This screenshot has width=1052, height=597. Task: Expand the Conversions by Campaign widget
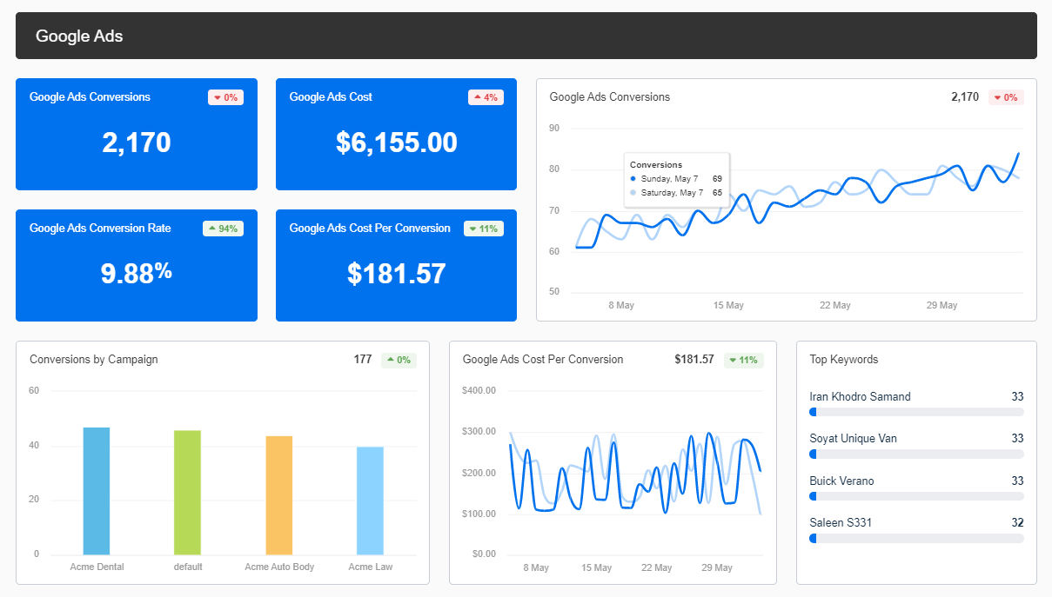(95, 359)
